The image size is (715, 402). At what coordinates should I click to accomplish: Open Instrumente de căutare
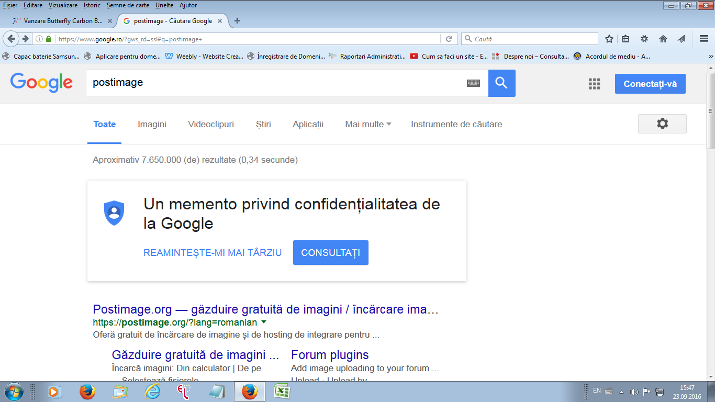pos(456,124)
